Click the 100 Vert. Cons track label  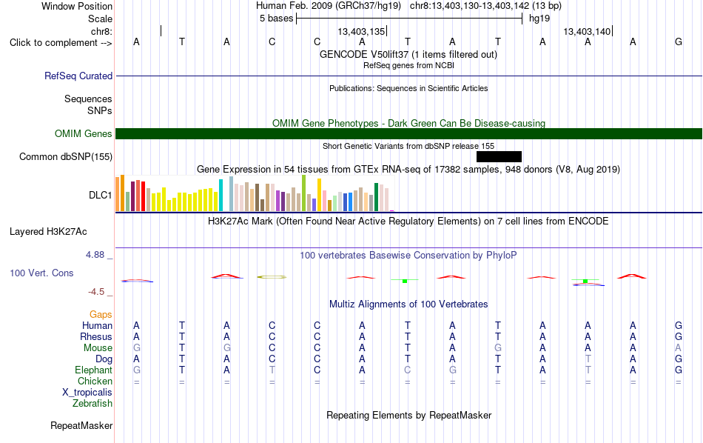coord(41,273)
